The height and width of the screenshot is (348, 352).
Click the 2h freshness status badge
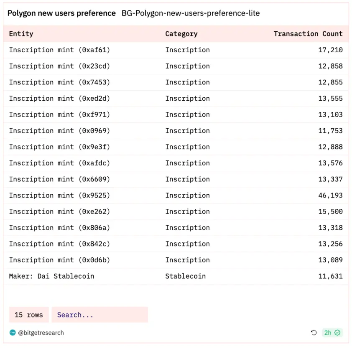click(x=332, y=333)
